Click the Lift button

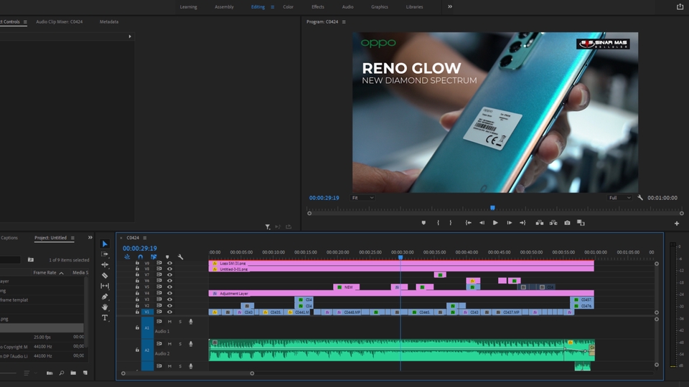click(540, 223)
